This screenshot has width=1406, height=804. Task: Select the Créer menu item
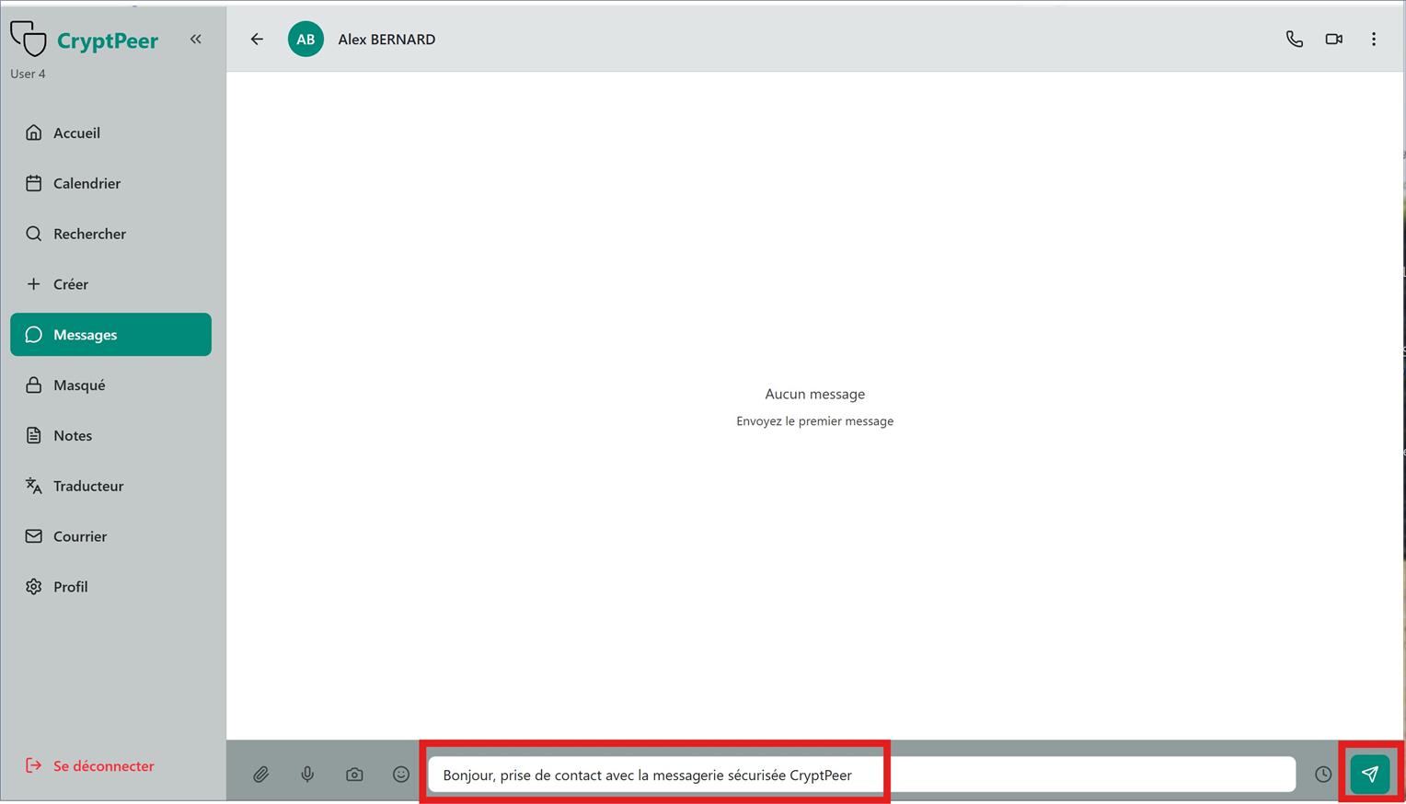click(70, 285)
